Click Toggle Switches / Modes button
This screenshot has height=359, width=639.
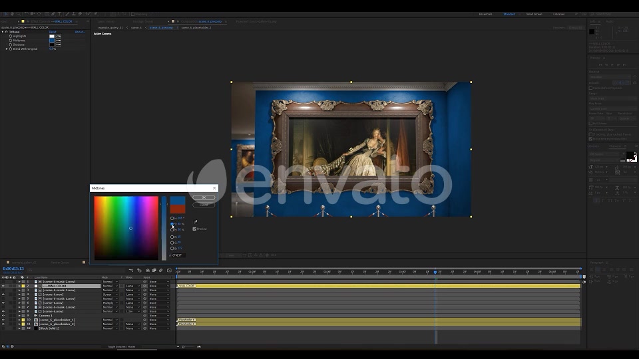tap(121, 347)
